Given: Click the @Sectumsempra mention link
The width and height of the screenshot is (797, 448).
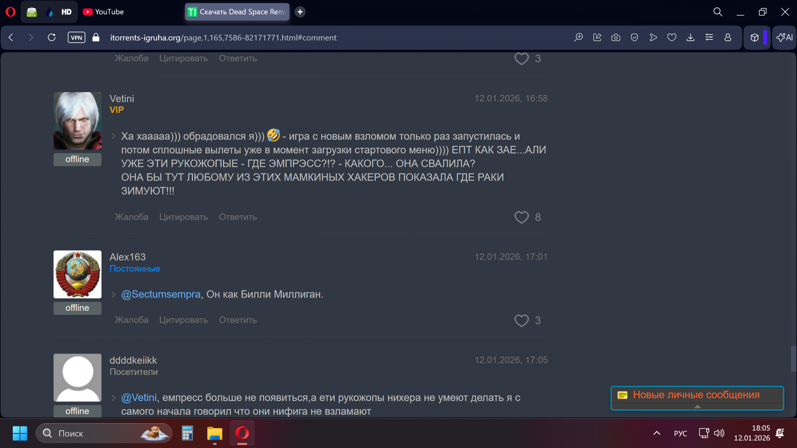Looking at the screenshot, I should tap(161, 295).
